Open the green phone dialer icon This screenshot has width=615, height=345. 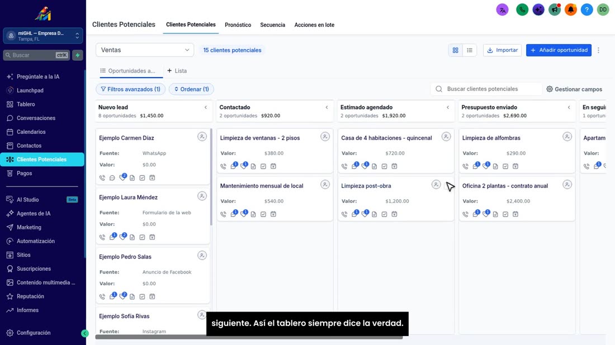click(522, 10)
